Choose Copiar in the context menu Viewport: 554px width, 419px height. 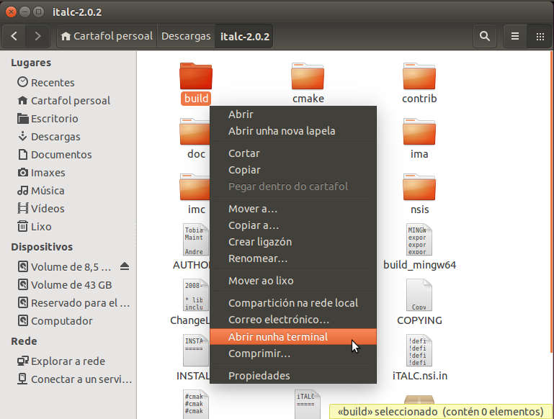pos(293,170)
